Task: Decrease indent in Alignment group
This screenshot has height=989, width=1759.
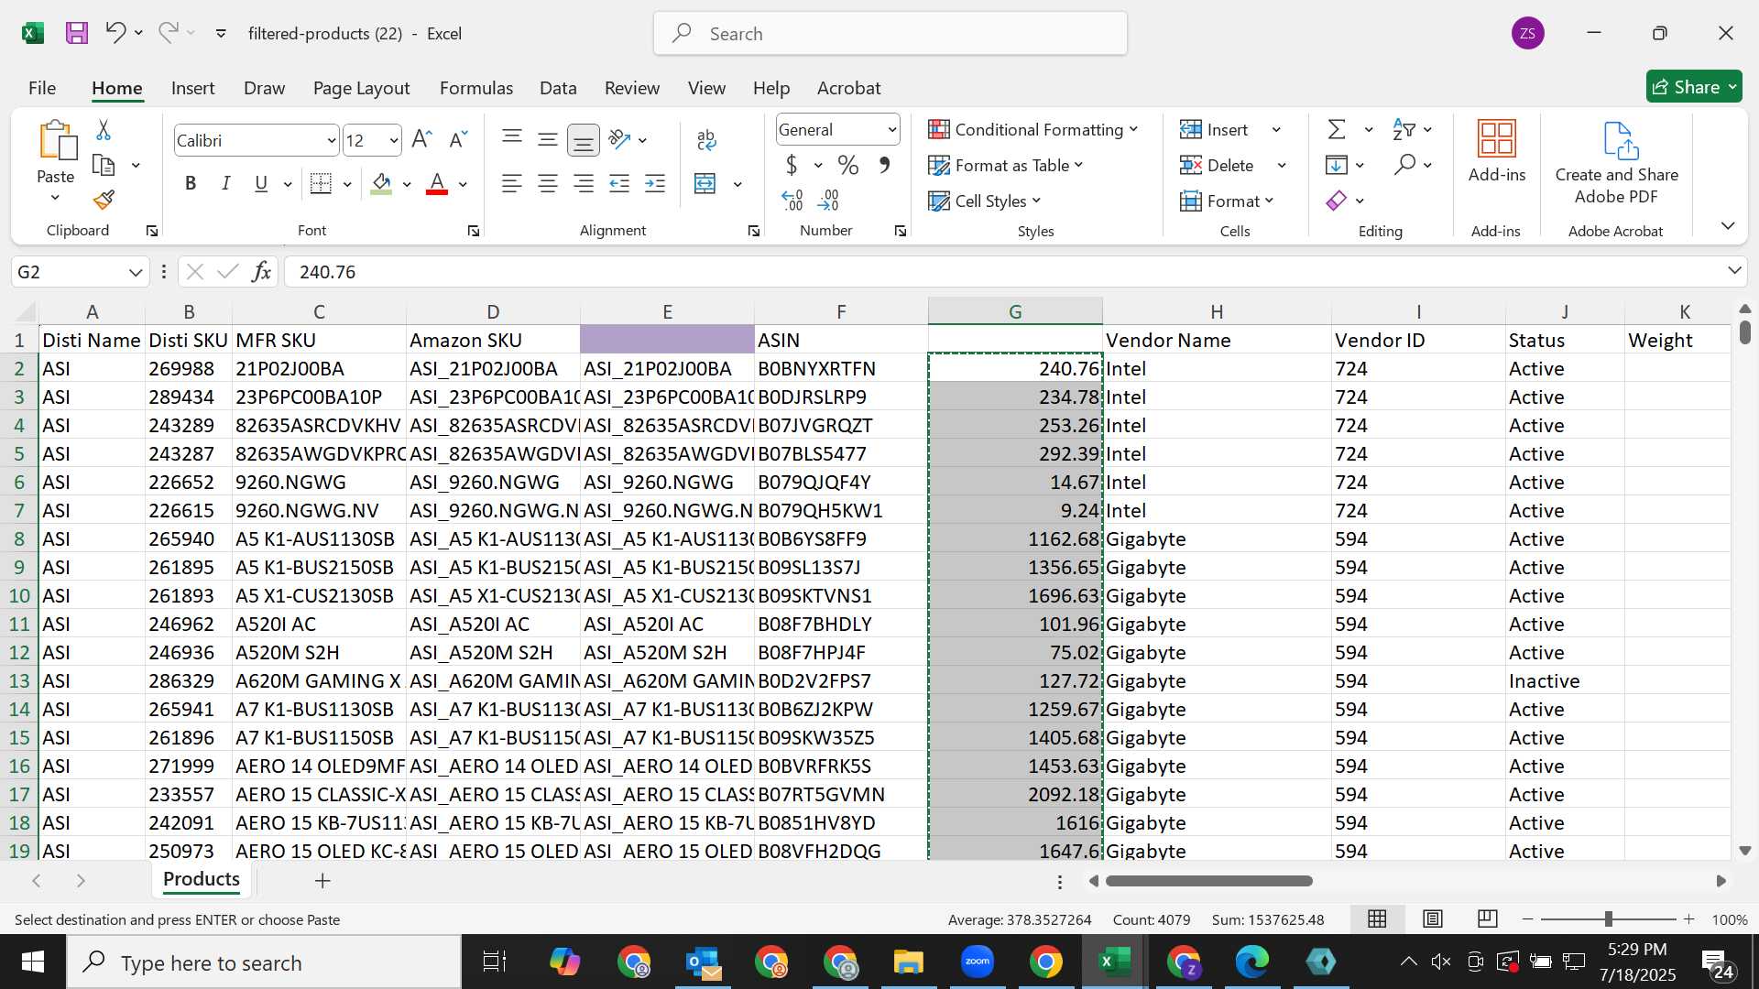Action: (x=619, y=184)
